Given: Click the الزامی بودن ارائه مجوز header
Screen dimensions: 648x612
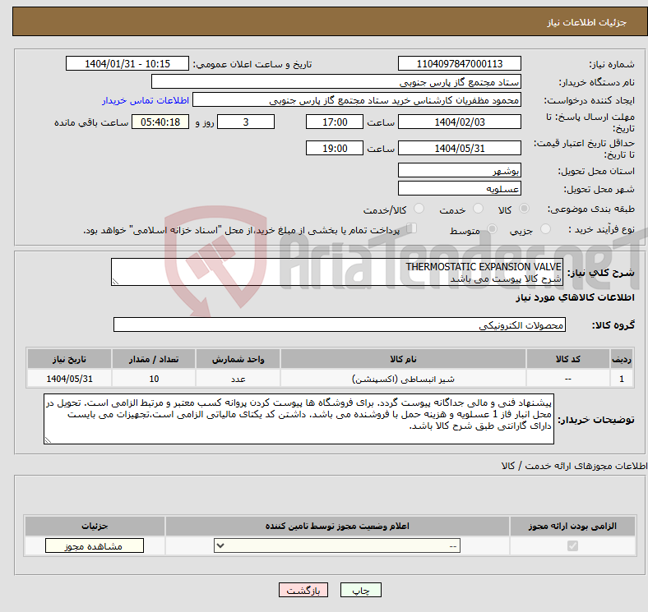Looking at the screenshot, I should [572, 526].
